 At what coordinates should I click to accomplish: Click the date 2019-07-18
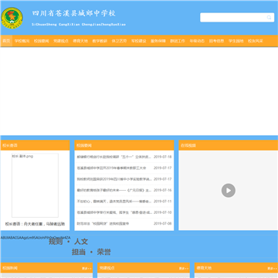(x=163, y=157)
